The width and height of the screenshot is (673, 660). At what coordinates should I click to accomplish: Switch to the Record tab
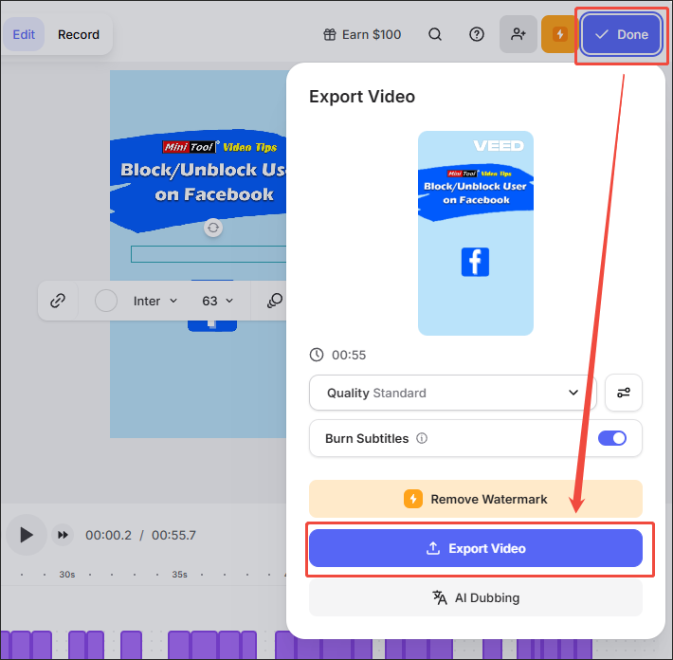pyautogui.click(x=79, y=34)
